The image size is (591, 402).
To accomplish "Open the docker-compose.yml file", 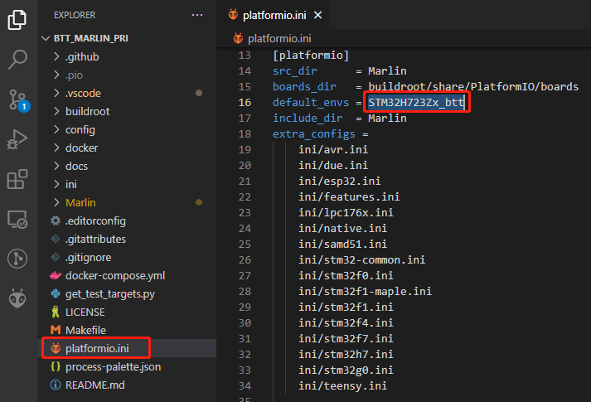I will click(115, 275).
